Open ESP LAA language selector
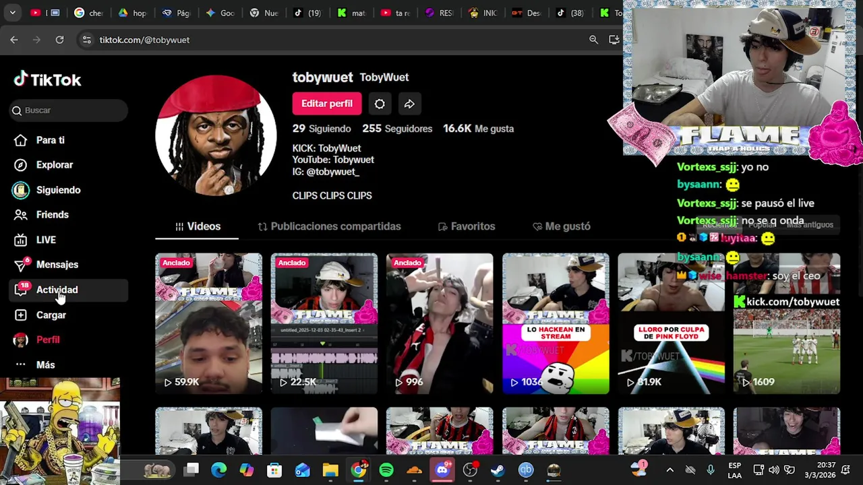 (735, 470)
